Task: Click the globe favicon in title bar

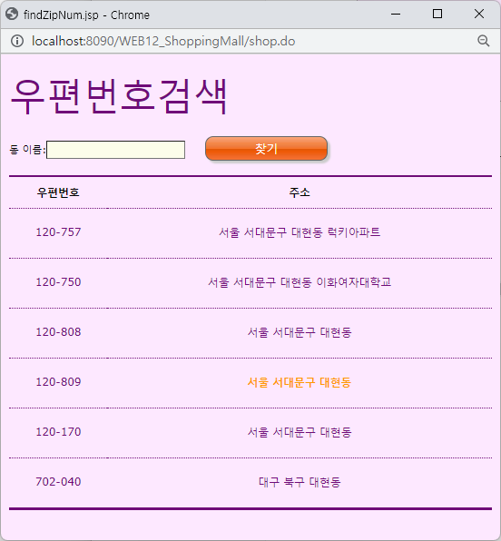Action: [x=12, y=15]
